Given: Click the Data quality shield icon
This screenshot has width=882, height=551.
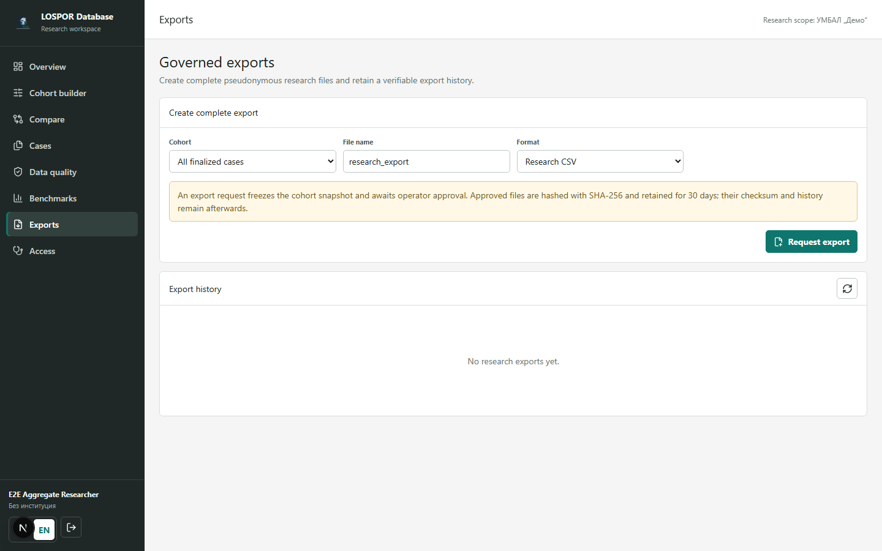Looking at the screenshot, I should (18, 172).
